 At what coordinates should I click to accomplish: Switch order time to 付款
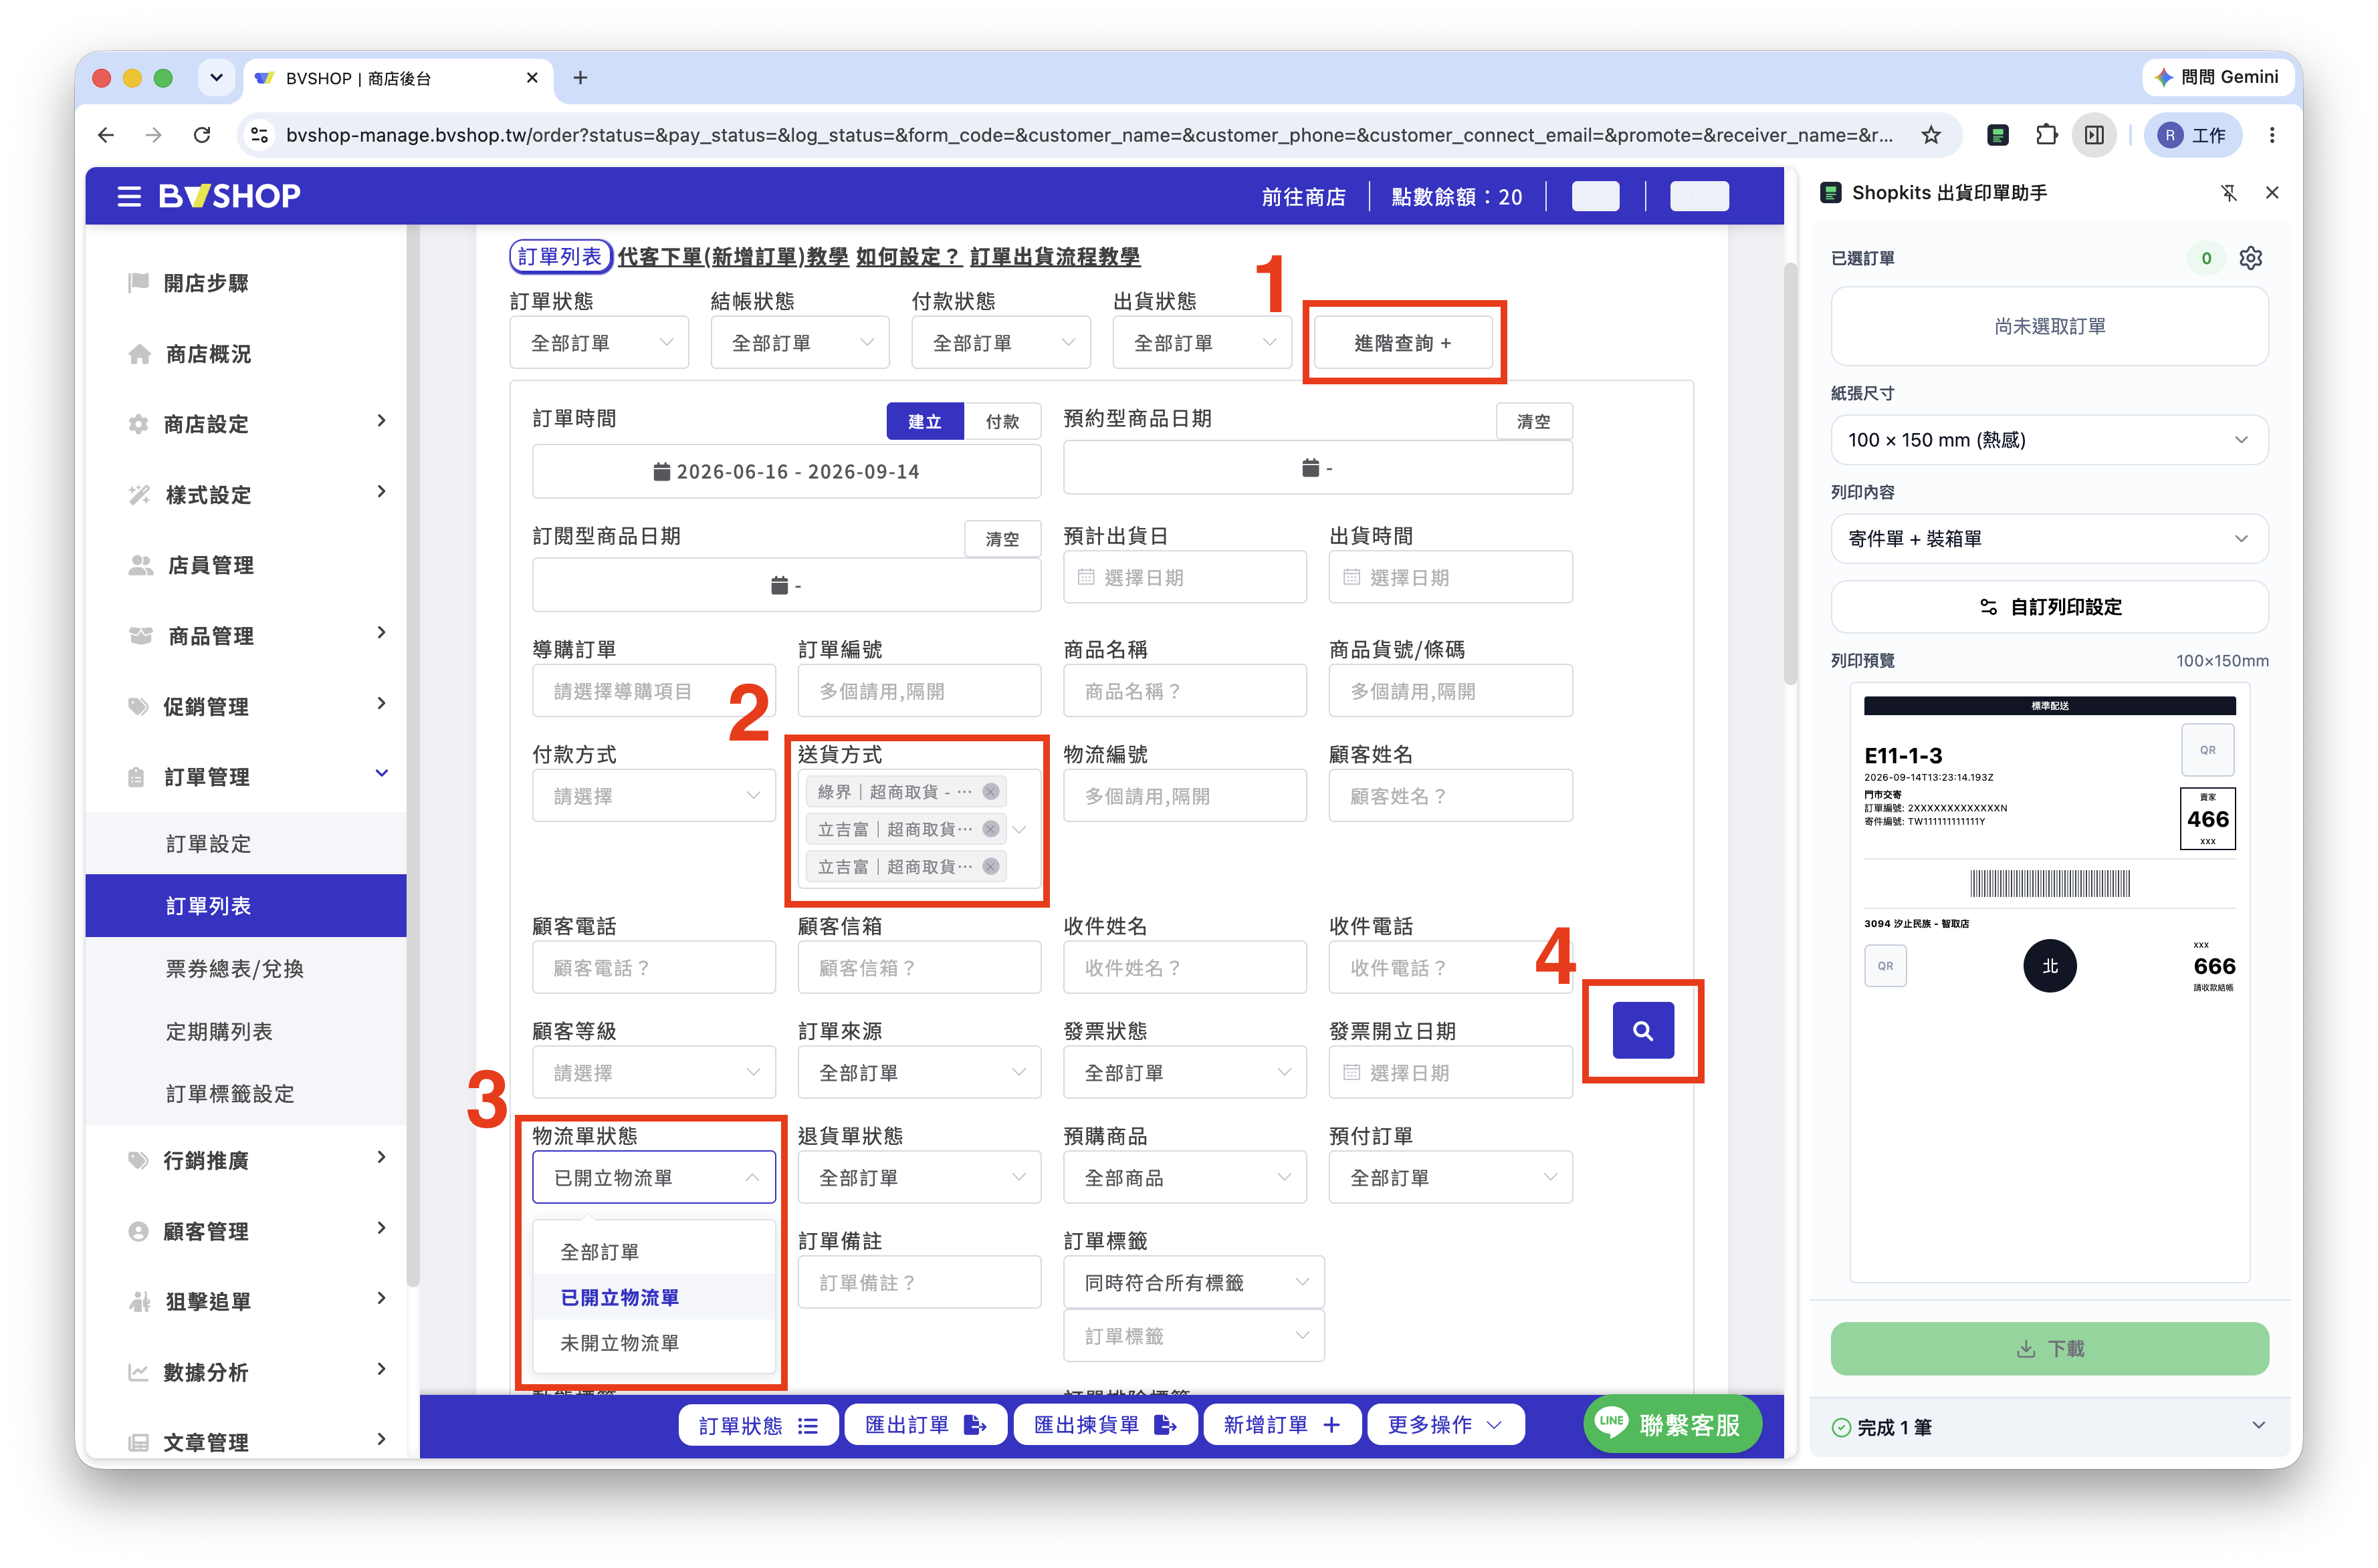point(1001,421)
